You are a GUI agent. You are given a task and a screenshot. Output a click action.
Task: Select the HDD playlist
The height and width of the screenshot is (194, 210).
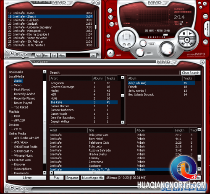point(17,116)
